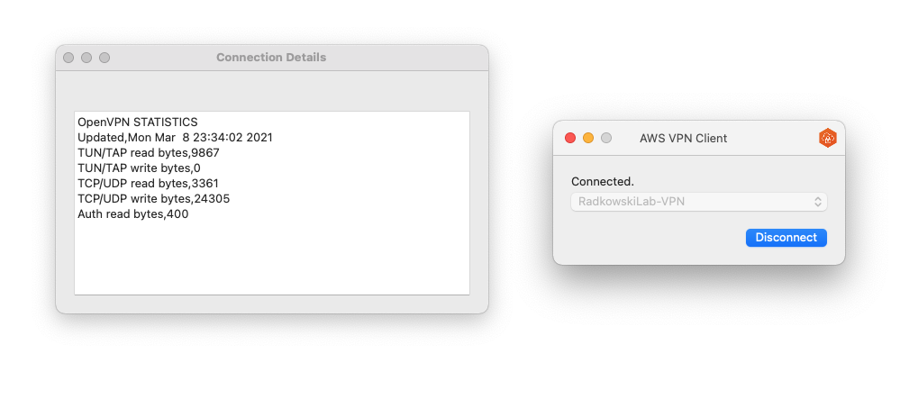Open the RadkowskiLab-VPN profile dropdown
Screen dimensions: 900x399
(x=699, y=202)
